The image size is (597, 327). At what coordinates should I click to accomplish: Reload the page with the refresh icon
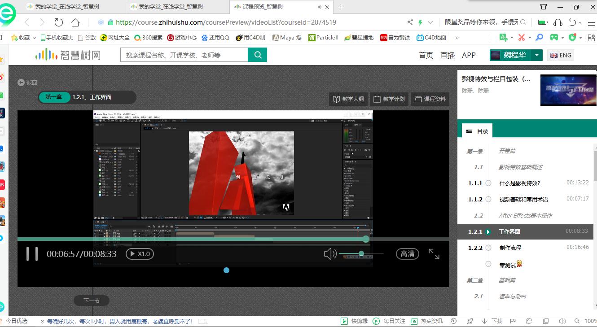59,22
